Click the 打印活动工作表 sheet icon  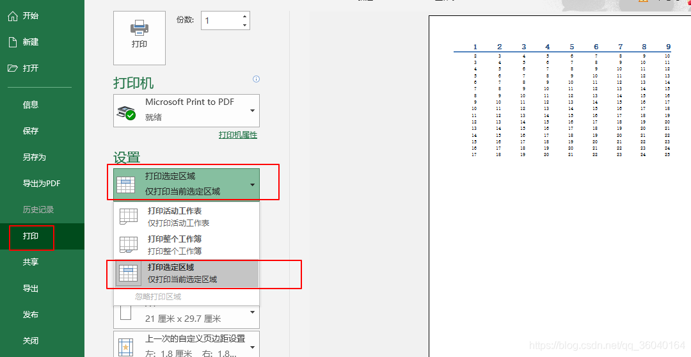tap(128, 216)
